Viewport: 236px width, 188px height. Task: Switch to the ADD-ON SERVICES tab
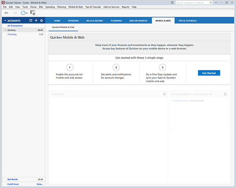click(138, 21)
